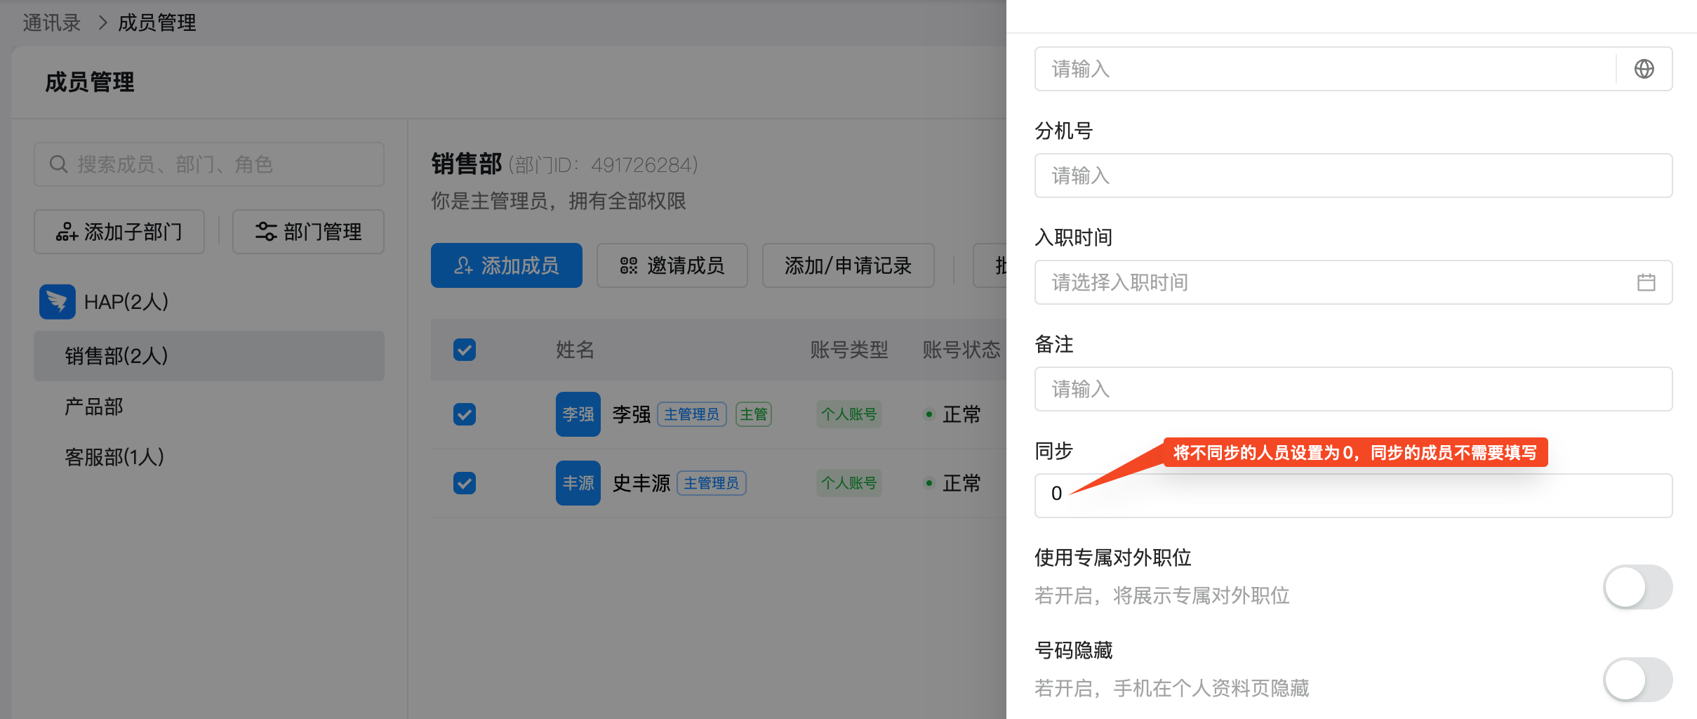The image size is (1697, 719).
Task: Enable the 使用专属对外职位 switch
Action: 1637,587
